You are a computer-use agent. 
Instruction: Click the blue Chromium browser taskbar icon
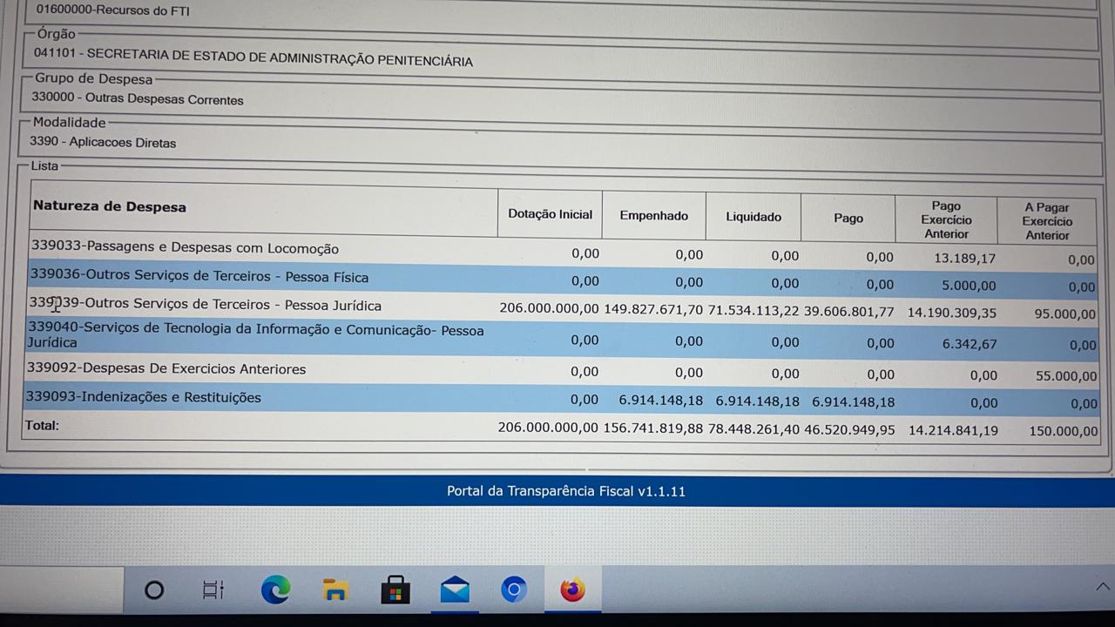(x=514, y=590)
